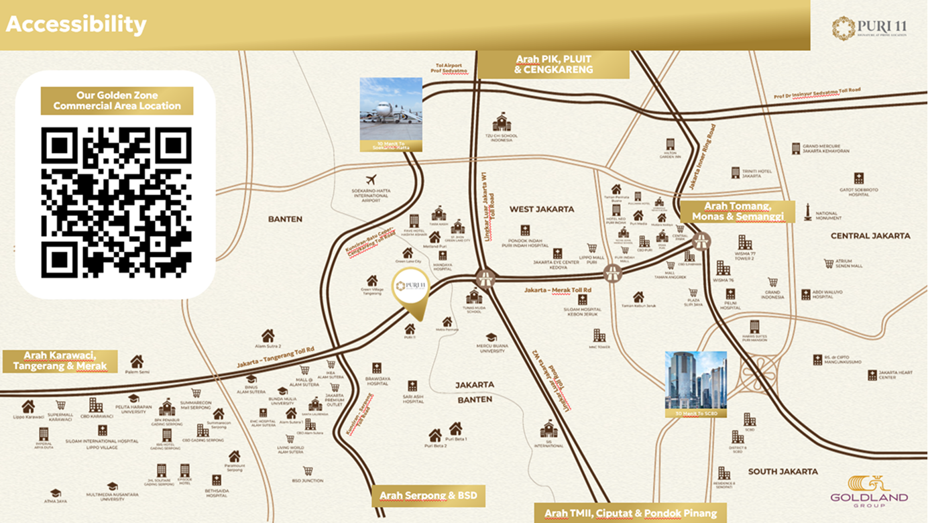Click the Soekarno-Hatta airport airplane icon
Screen dimensions: 928x523
(371, 180)
